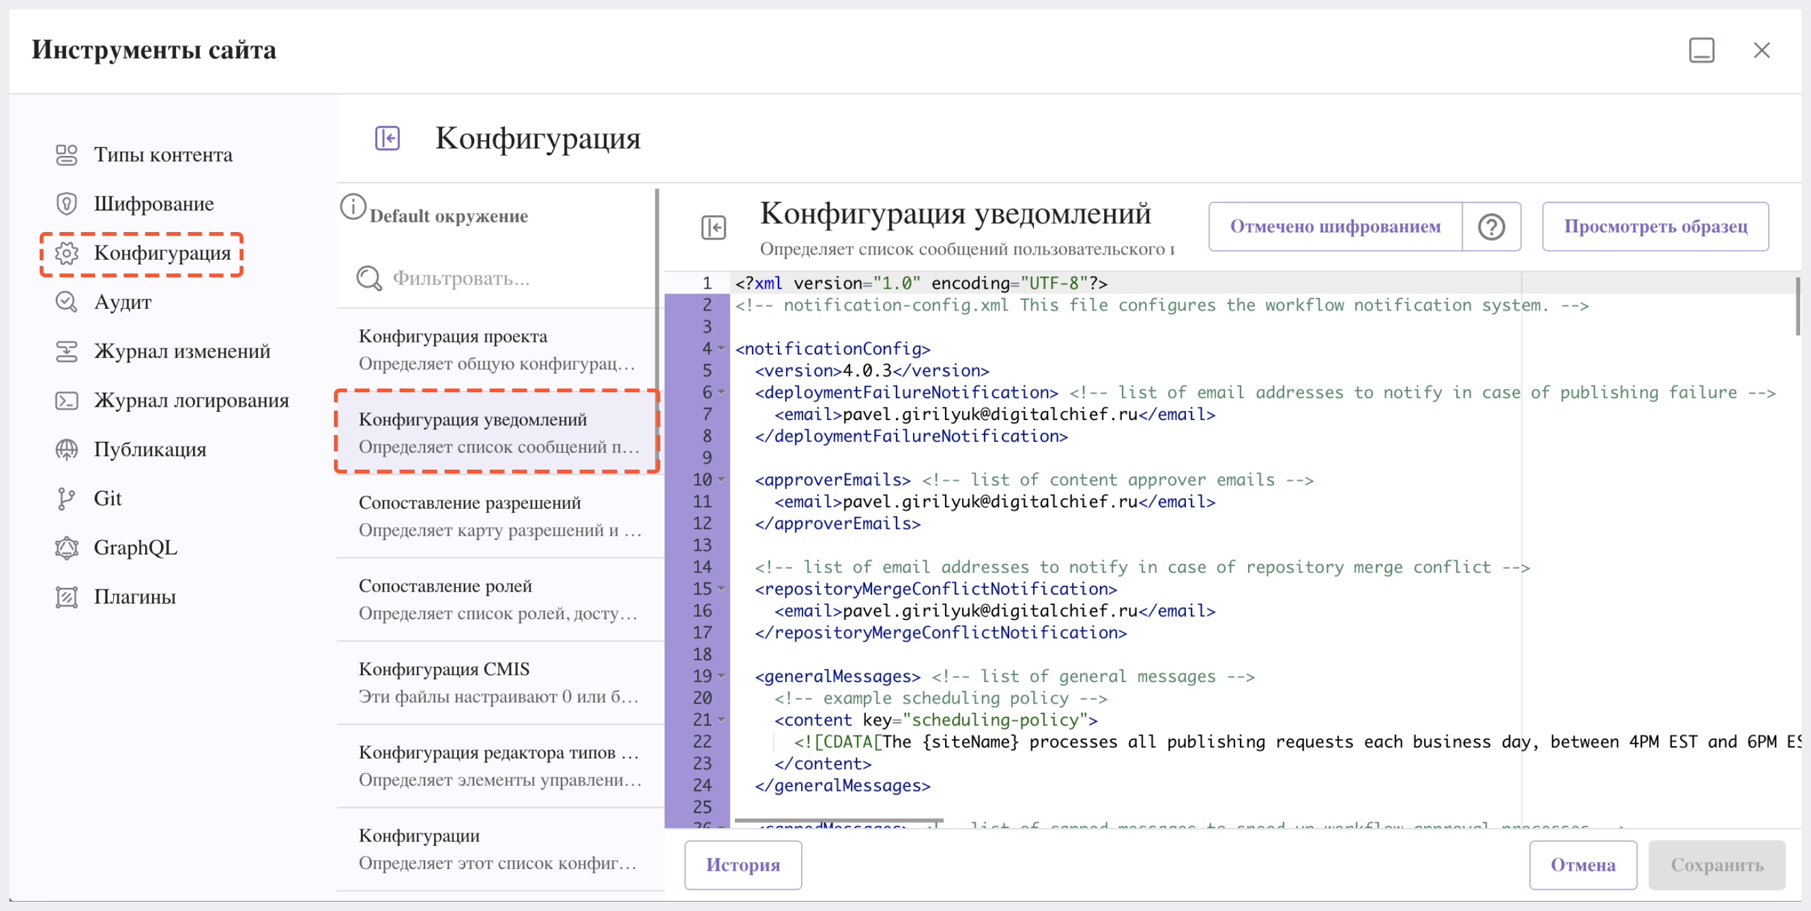Screen dimensions: 1811x911
Task: Select Конфигурация редактора типов list item
Action: [501, 766]
